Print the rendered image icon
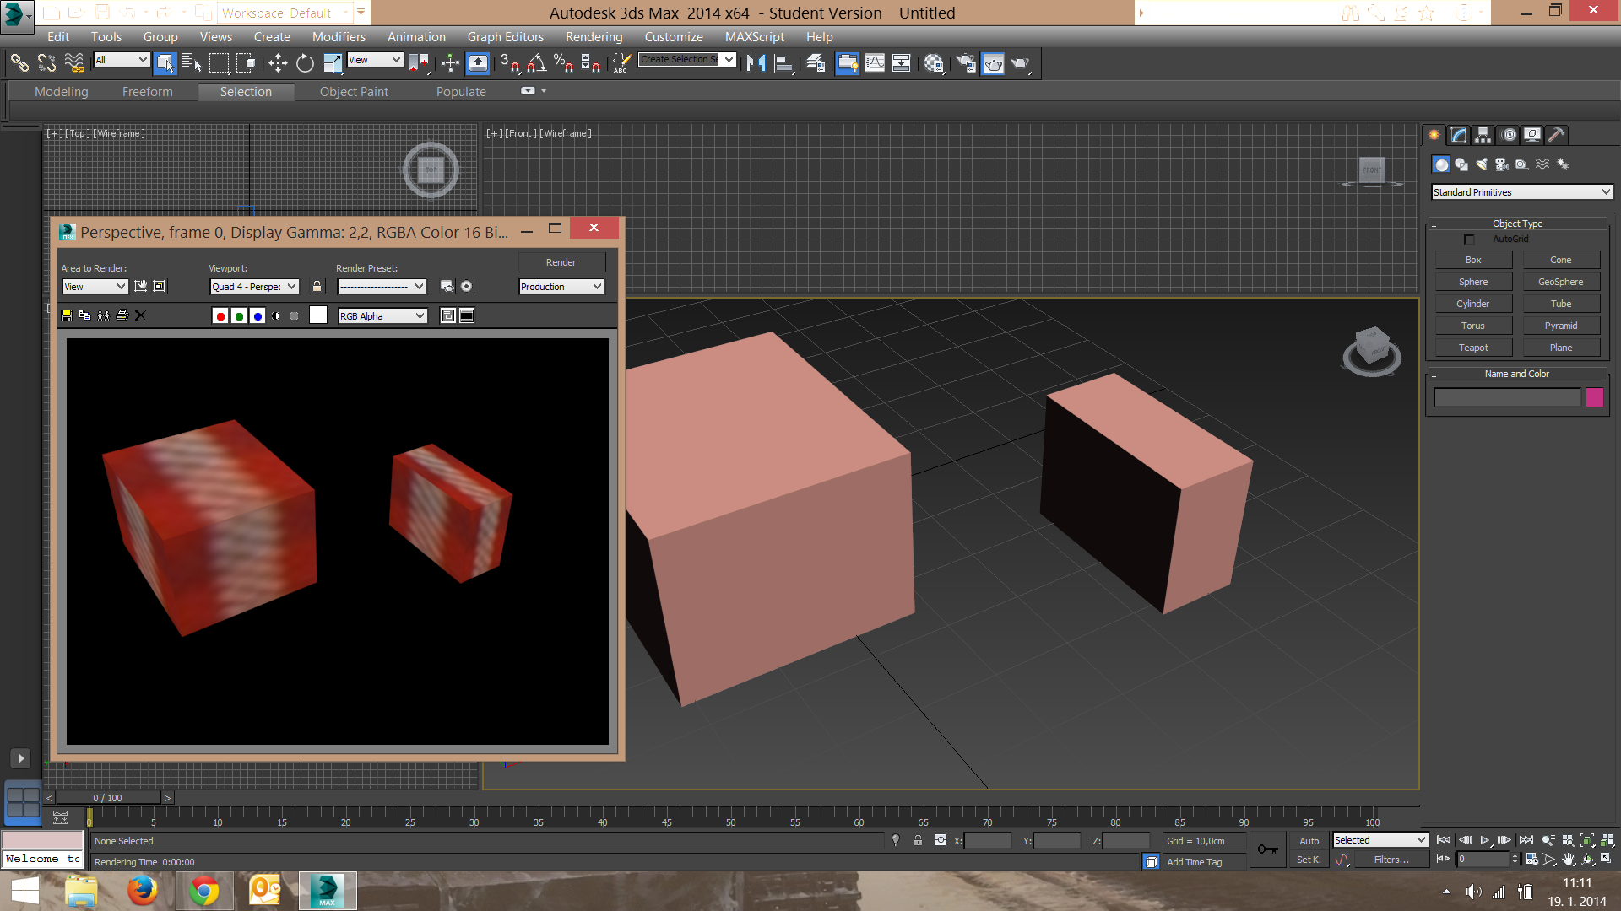 pos(122,315)
